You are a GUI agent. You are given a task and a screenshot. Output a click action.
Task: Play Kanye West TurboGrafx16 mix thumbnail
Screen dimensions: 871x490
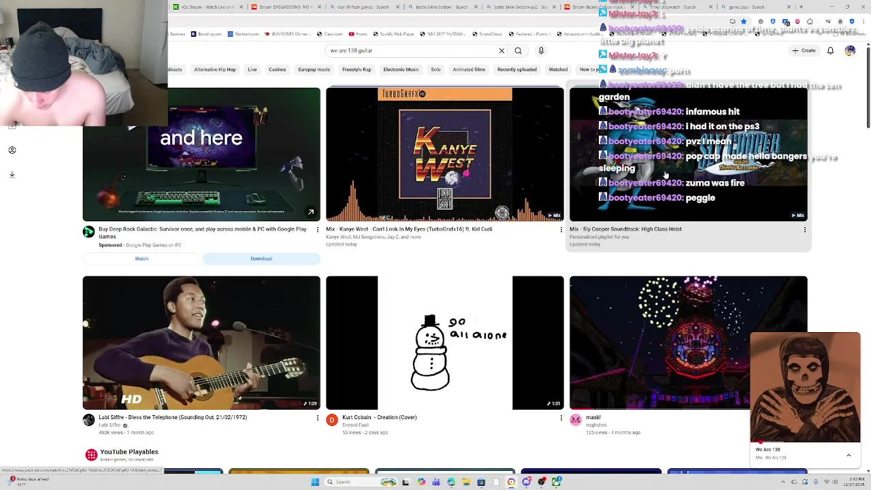pyautogui.click(x=445, y=154)
